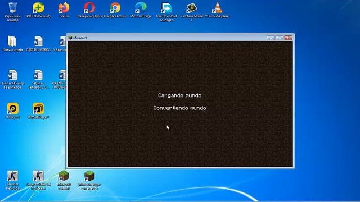Open the Google Chrome shortcut
The height and width of the screenshot is (202, 360).
coord(115,10)
